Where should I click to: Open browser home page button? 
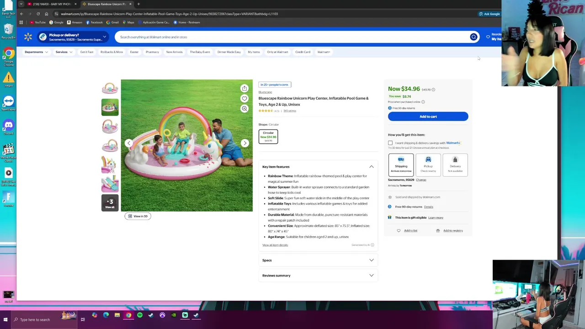(46, 14)
